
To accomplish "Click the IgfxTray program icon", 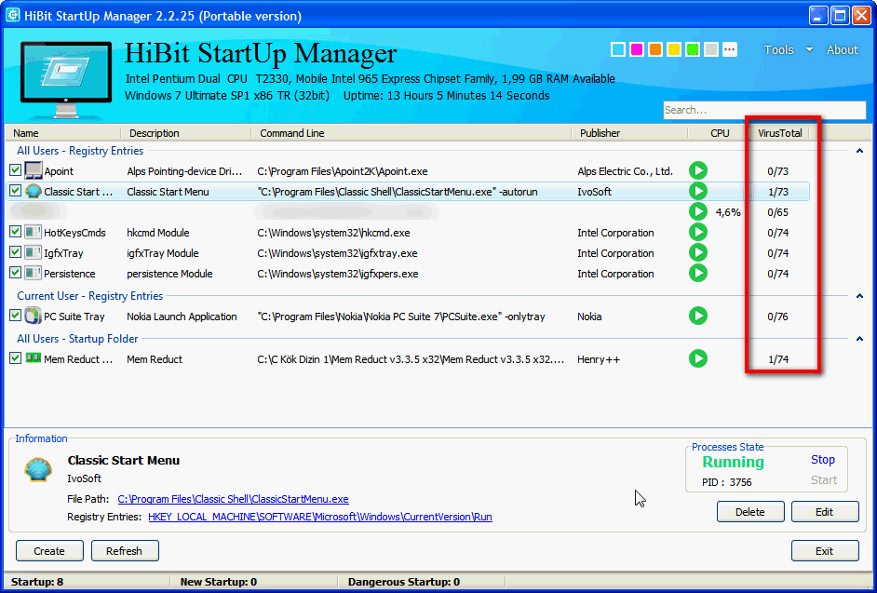I will pos(34,253).
